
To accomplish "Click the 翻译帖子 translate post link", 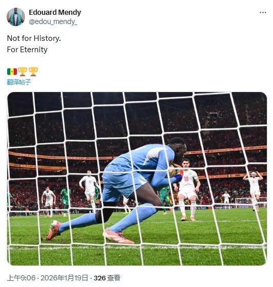I will pos(18,82).
